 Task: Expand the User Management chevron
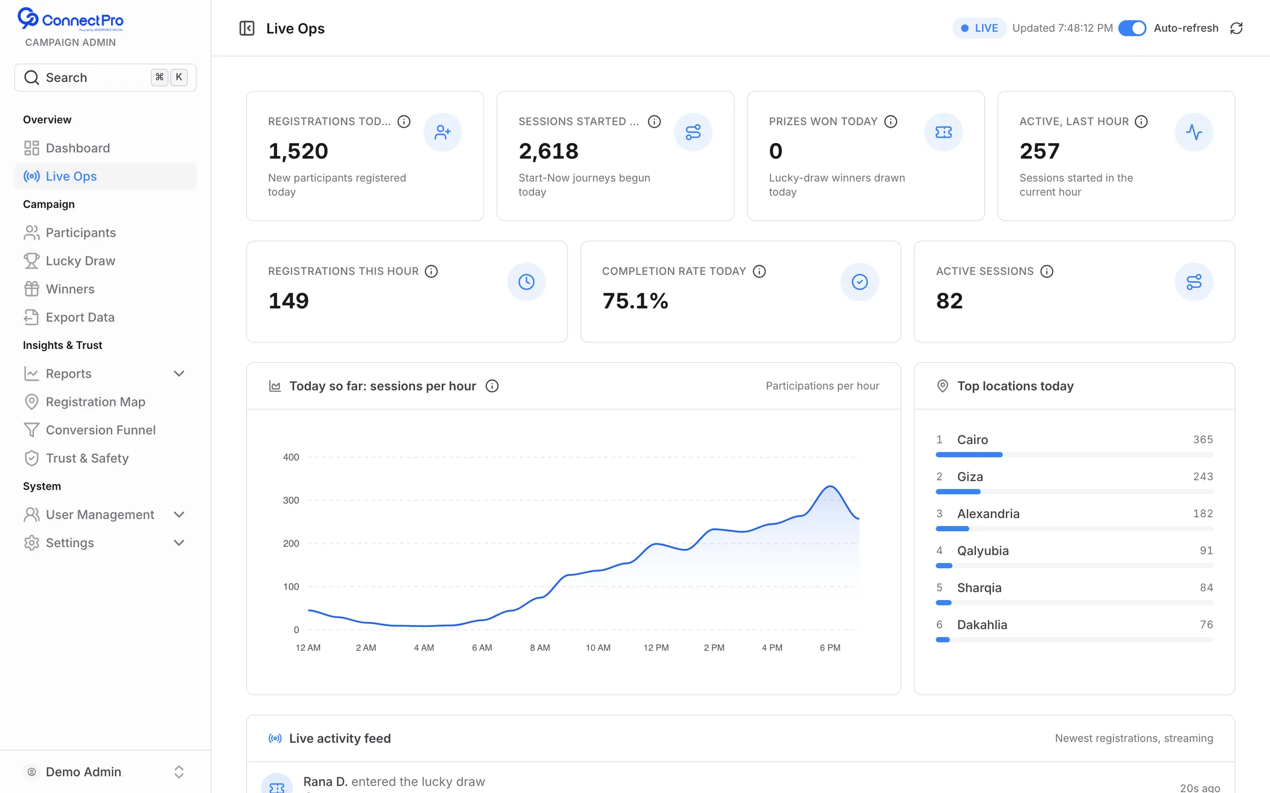179,514
